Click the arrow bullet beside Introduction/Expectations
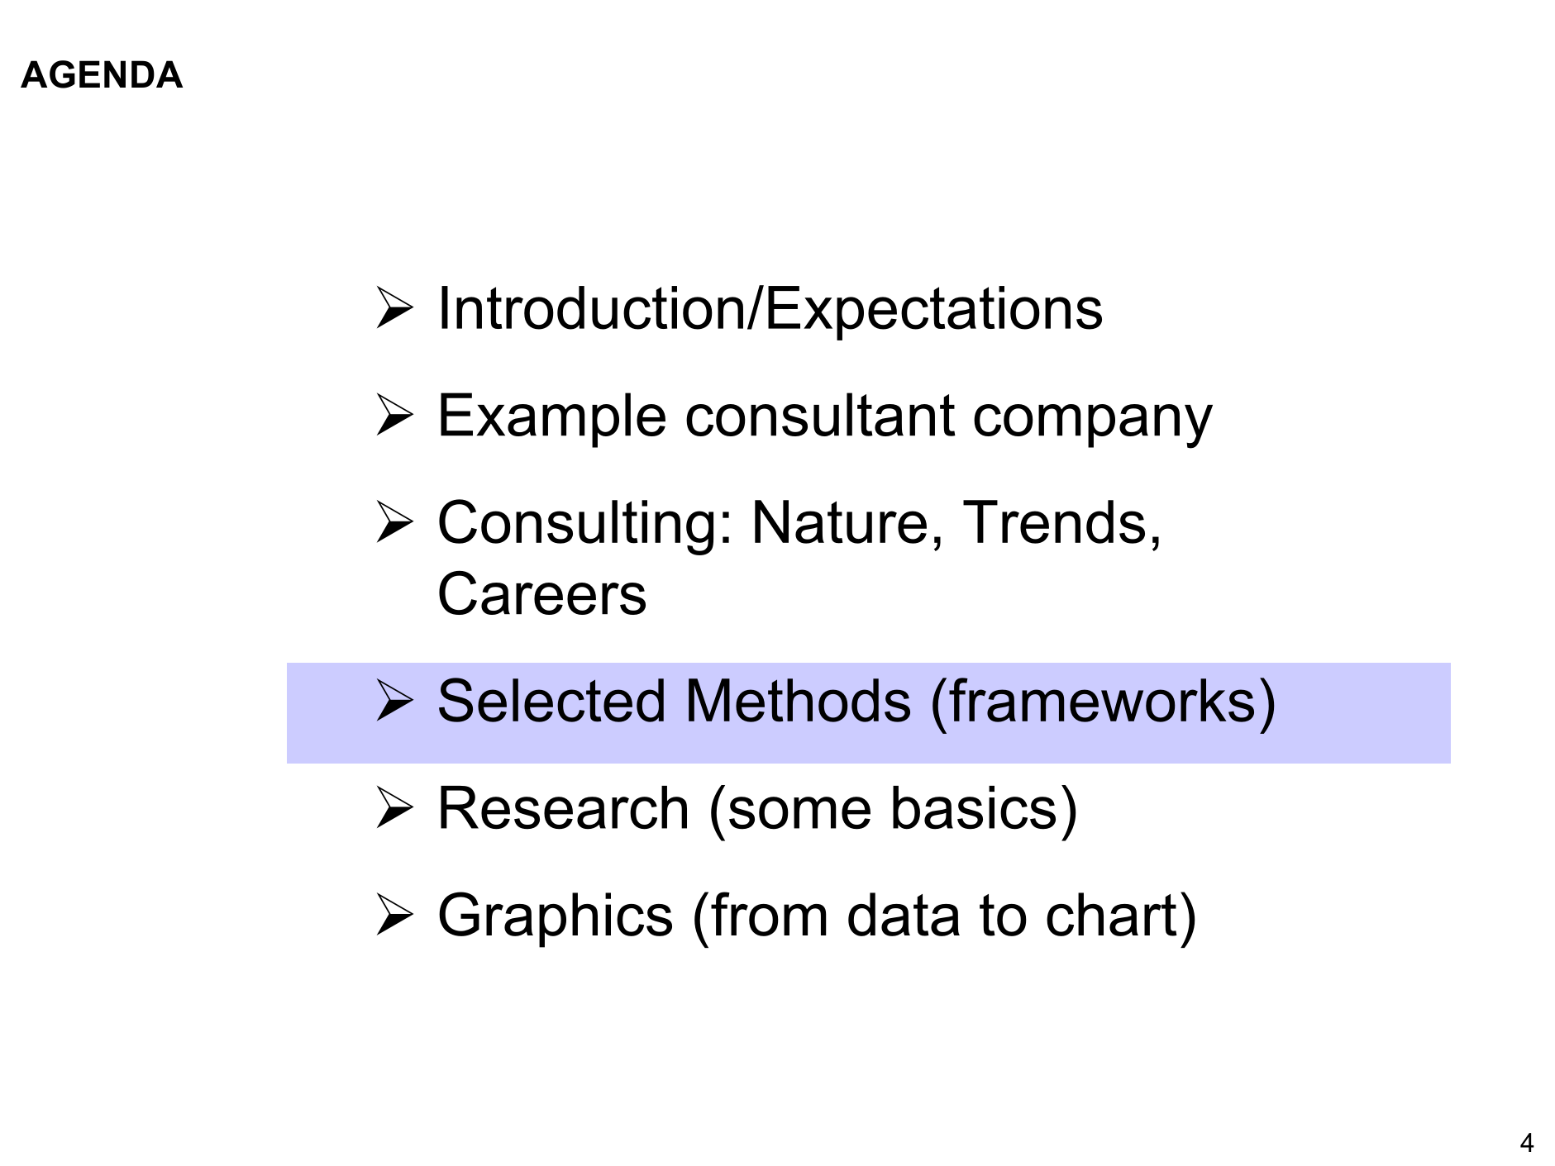This screenshot has height=1166, width=1555. coord(394,307)
